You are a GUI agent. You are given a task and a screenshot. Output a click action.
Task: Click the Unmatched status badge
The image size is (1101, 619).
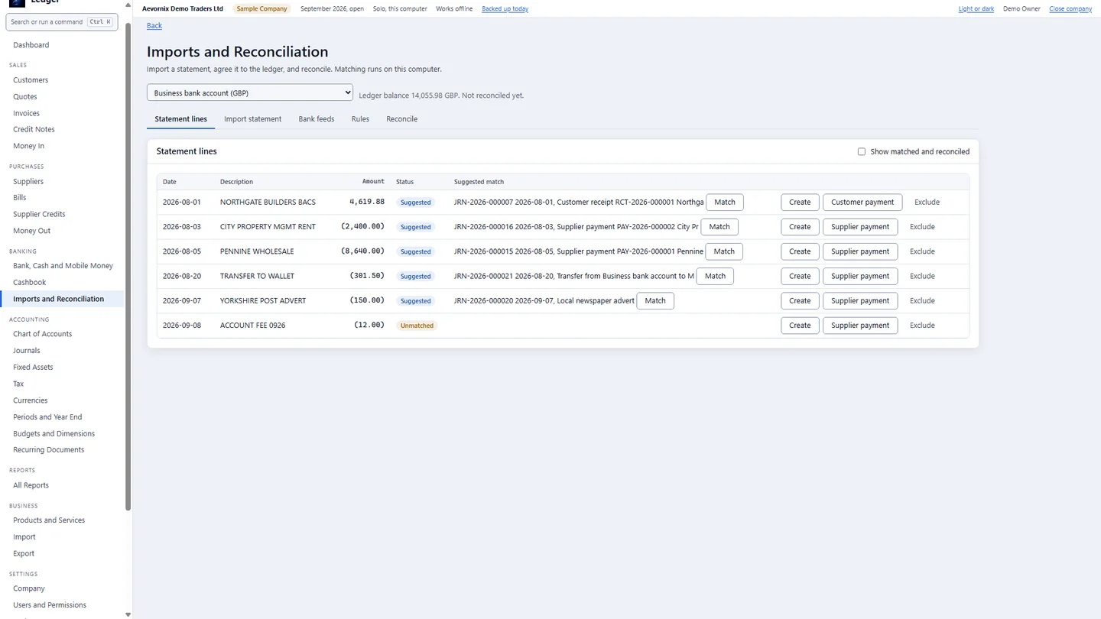click(417, 326)
